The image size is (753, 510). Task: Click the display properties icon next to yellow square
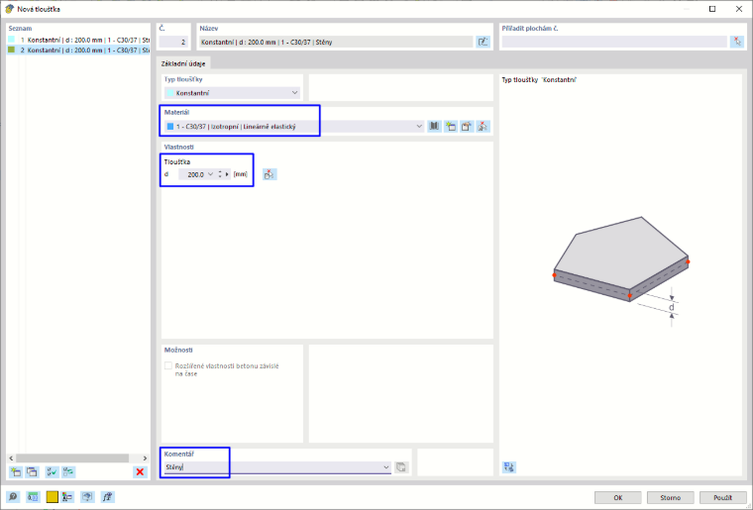tap(67, 497)
